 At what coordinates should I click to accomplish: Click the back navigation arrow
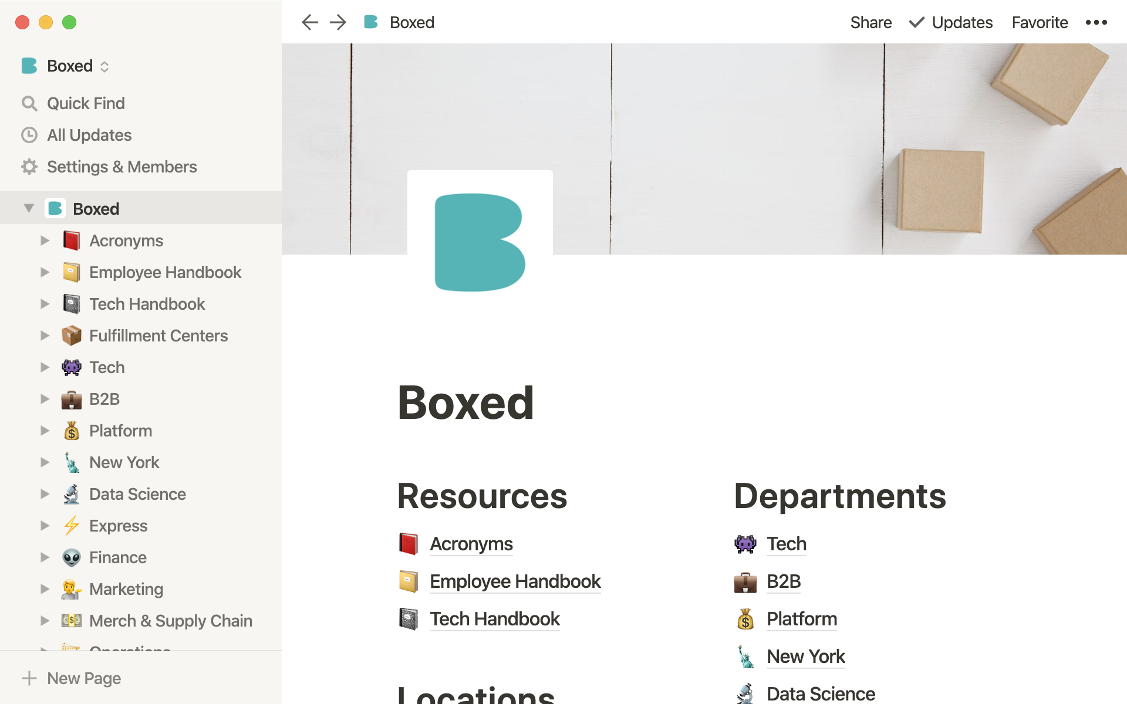[x=309, y=22]
